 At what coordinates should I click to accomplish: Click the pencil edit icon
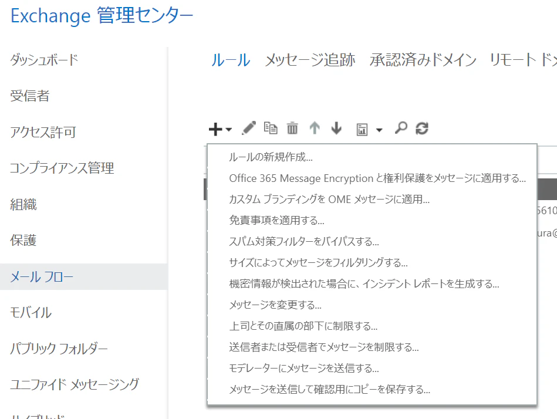249,128
